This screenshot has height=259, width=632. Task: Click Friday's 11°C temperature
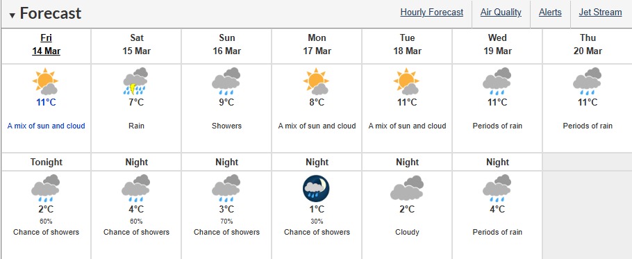tap(46, 102)
